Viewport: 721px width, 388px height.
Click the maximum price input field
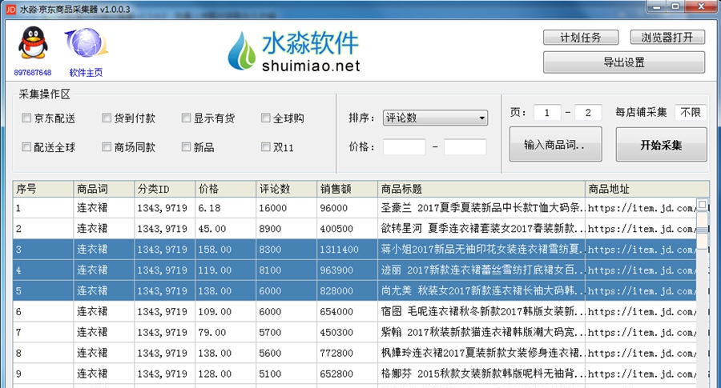point(465,147)
